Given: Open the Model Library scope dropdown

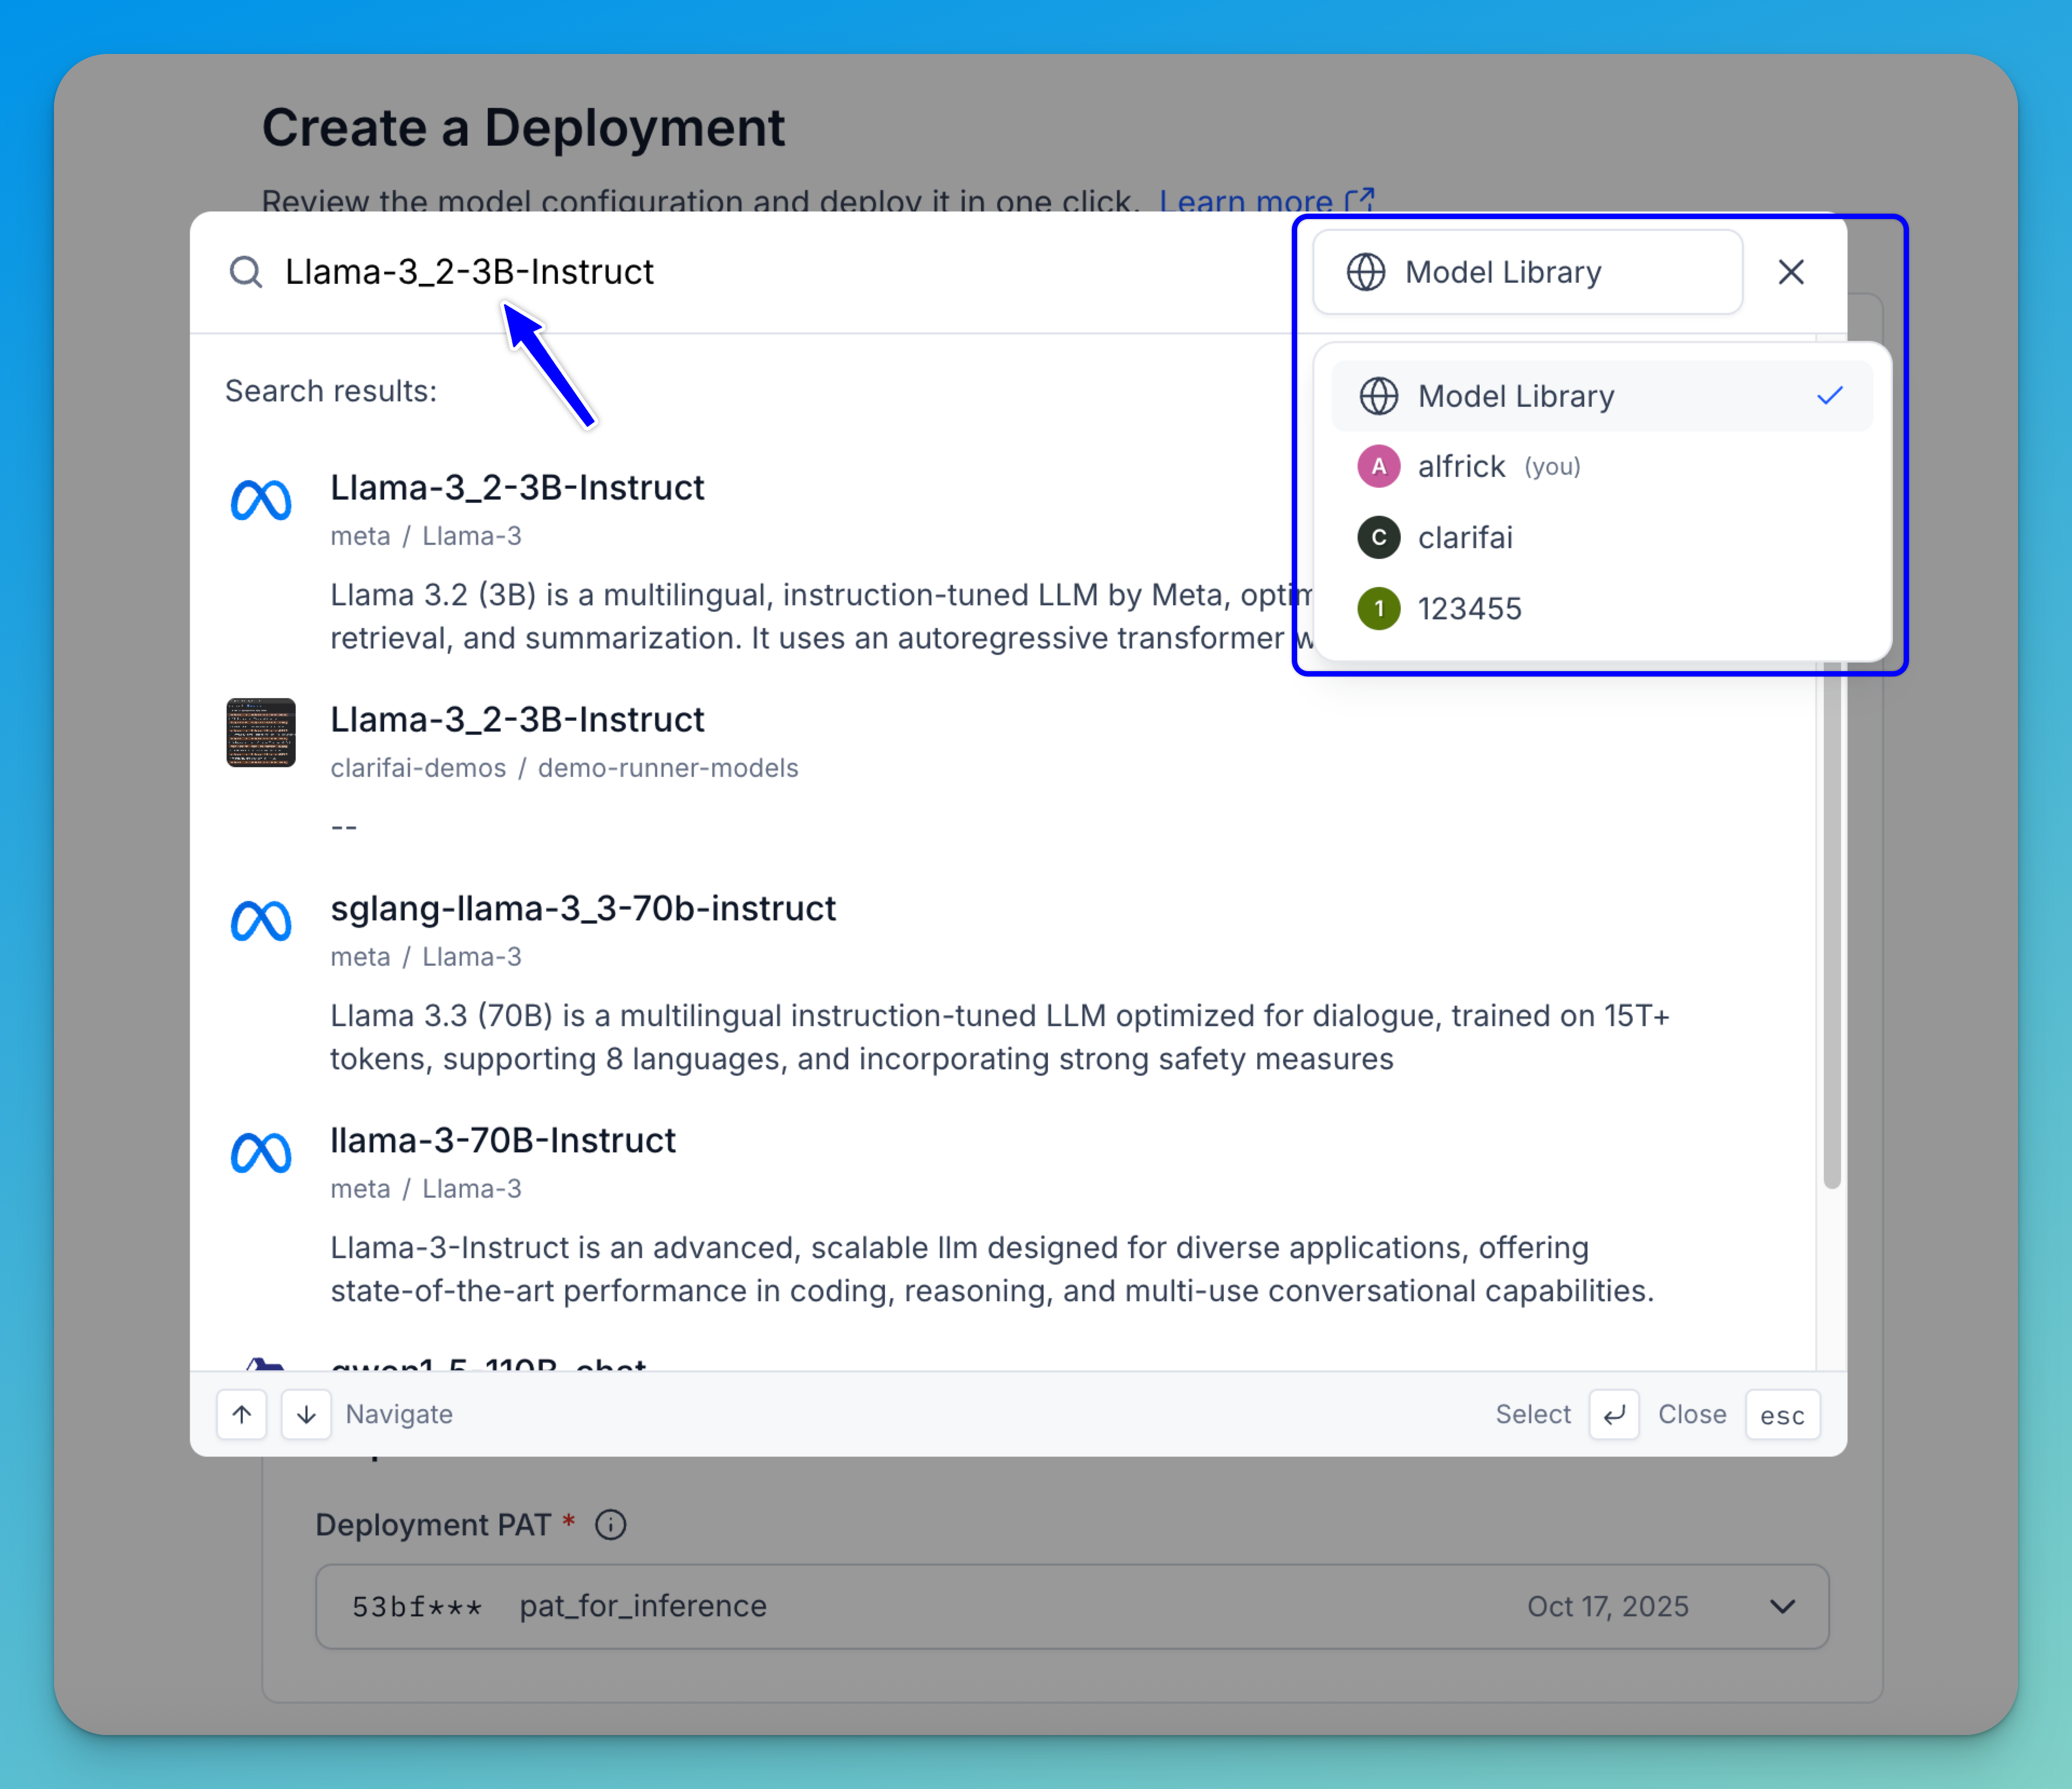Looking at the screenshot, I should [x=1527, y=272].
